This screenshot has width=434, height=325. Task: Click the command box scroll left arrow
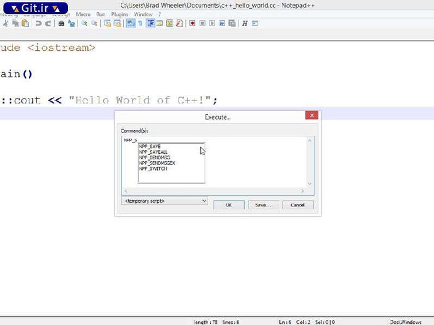(126, 191)
